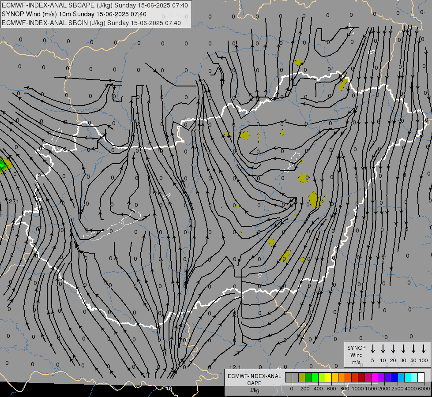
Task: Click the 10 m/s wind arrow in the legend
Action: point(383,349)
